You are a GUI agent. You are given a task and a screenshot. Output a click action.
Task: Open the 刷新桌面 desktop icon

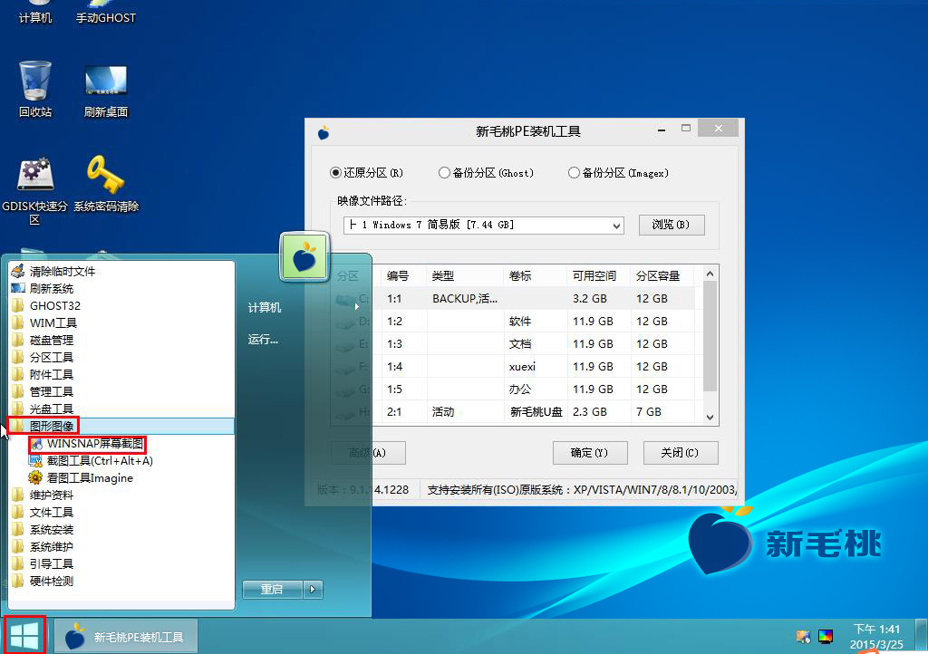coord(105,90)
